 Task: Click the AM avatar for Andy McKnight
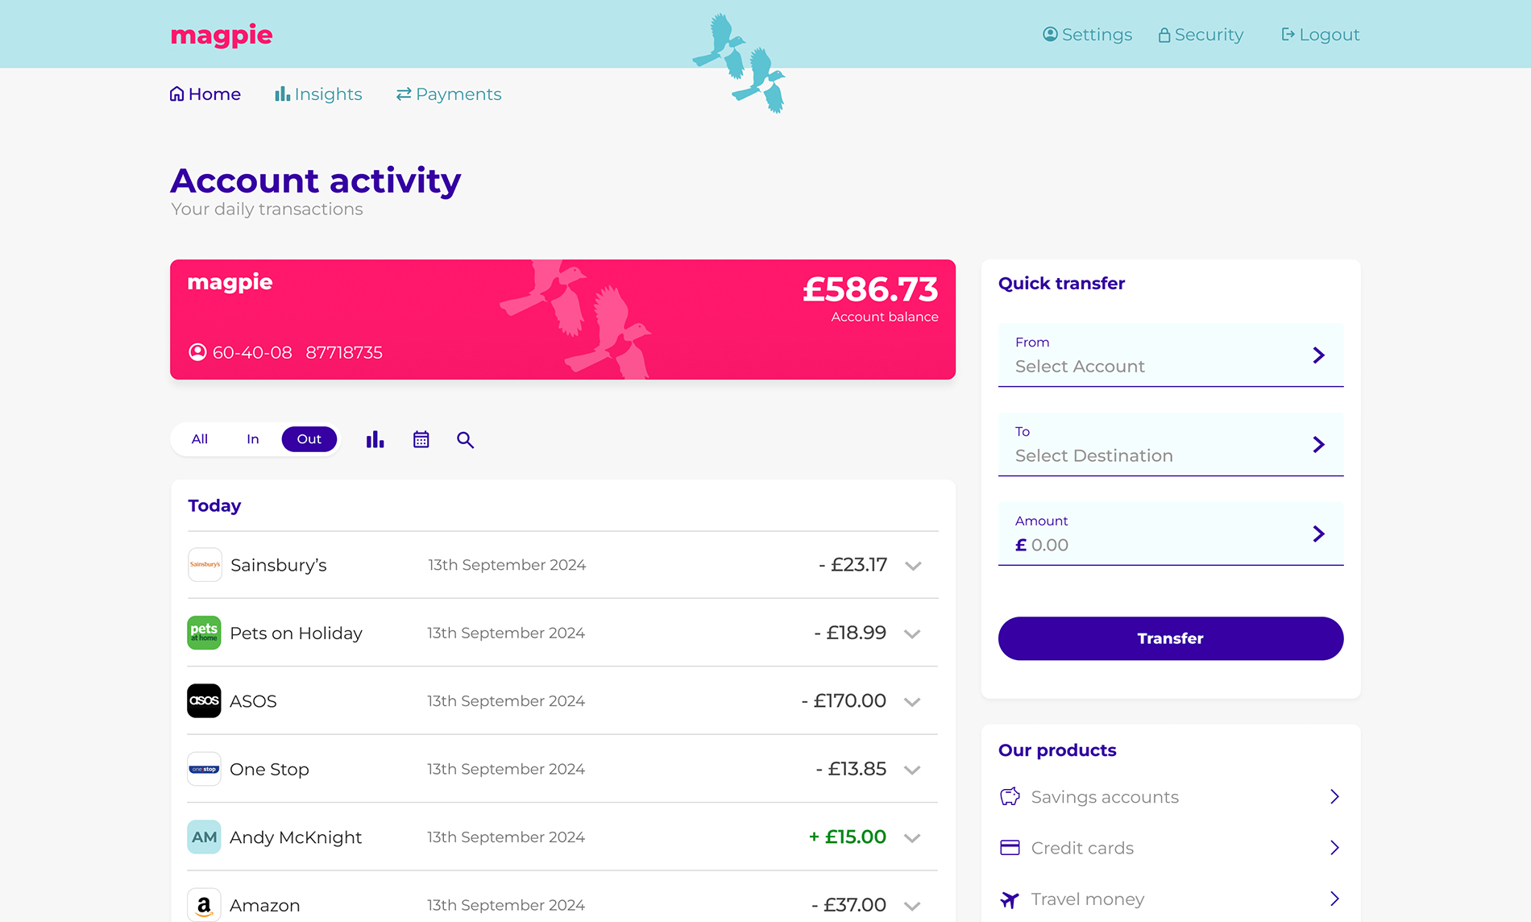204,837
